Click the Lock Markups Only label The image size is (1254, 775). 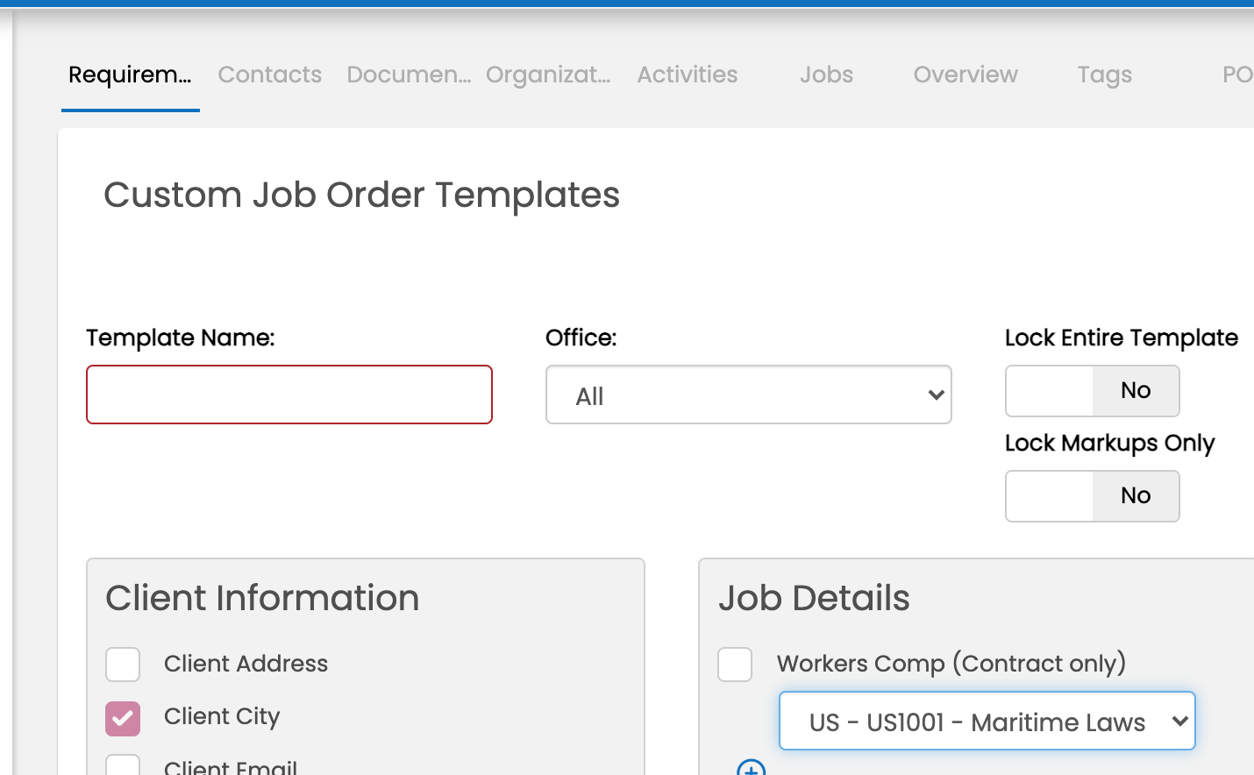(x=1110, y=443)
